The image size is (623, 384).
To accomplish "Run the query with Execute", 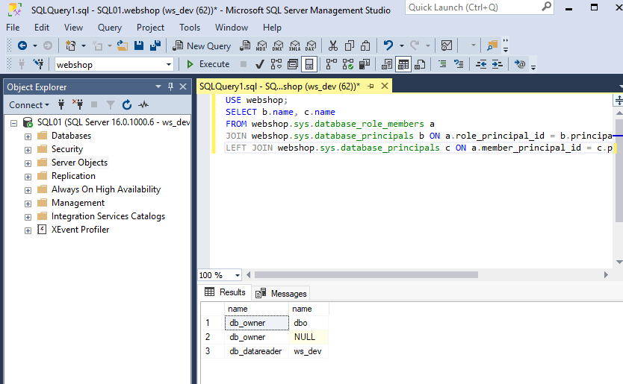I will [208, 64].
